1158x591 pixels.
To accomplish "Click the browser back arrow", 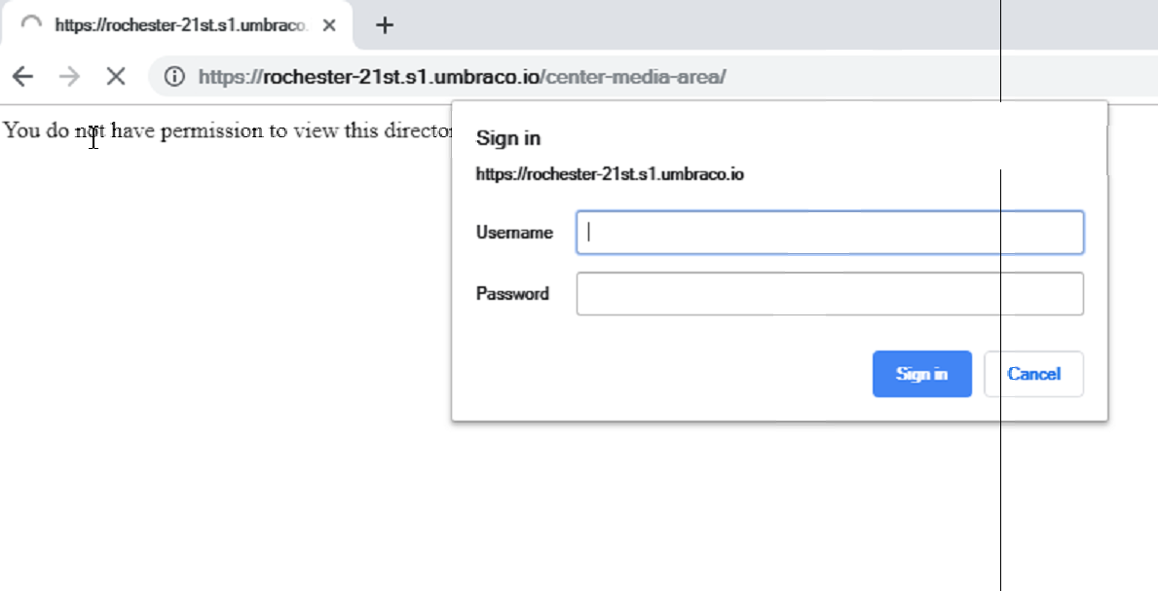I will [x=22, y=76].
